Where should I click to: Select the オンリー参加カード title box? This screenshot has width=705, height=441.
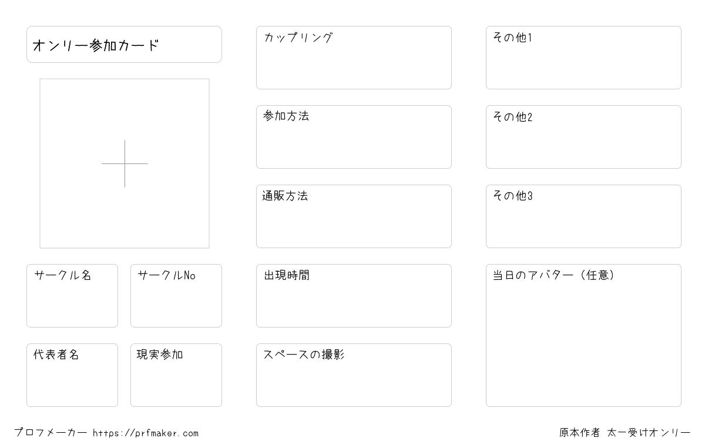click(124, 44)
